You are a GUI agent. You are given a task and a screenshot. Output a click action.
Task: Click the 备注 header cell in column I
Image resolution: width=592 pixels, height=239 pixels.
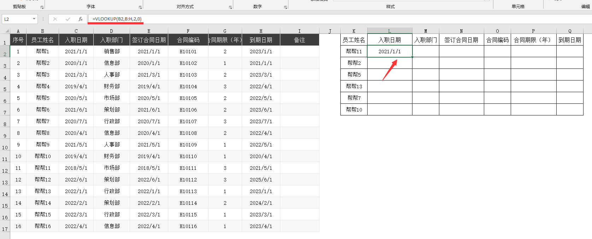click(x=299, y=40)
